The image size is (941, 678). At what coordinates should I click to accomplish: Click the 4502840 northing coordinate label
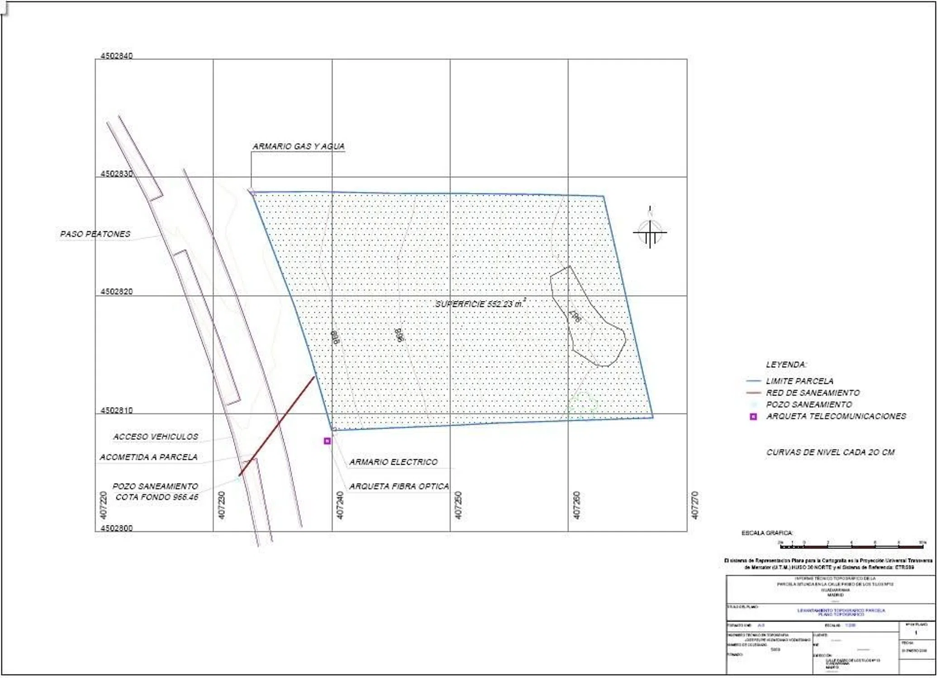point(116,56)
